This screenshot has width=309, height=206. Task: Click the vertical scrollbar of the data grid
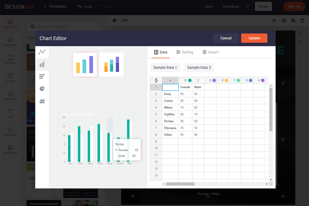click(x=271, y=109)
